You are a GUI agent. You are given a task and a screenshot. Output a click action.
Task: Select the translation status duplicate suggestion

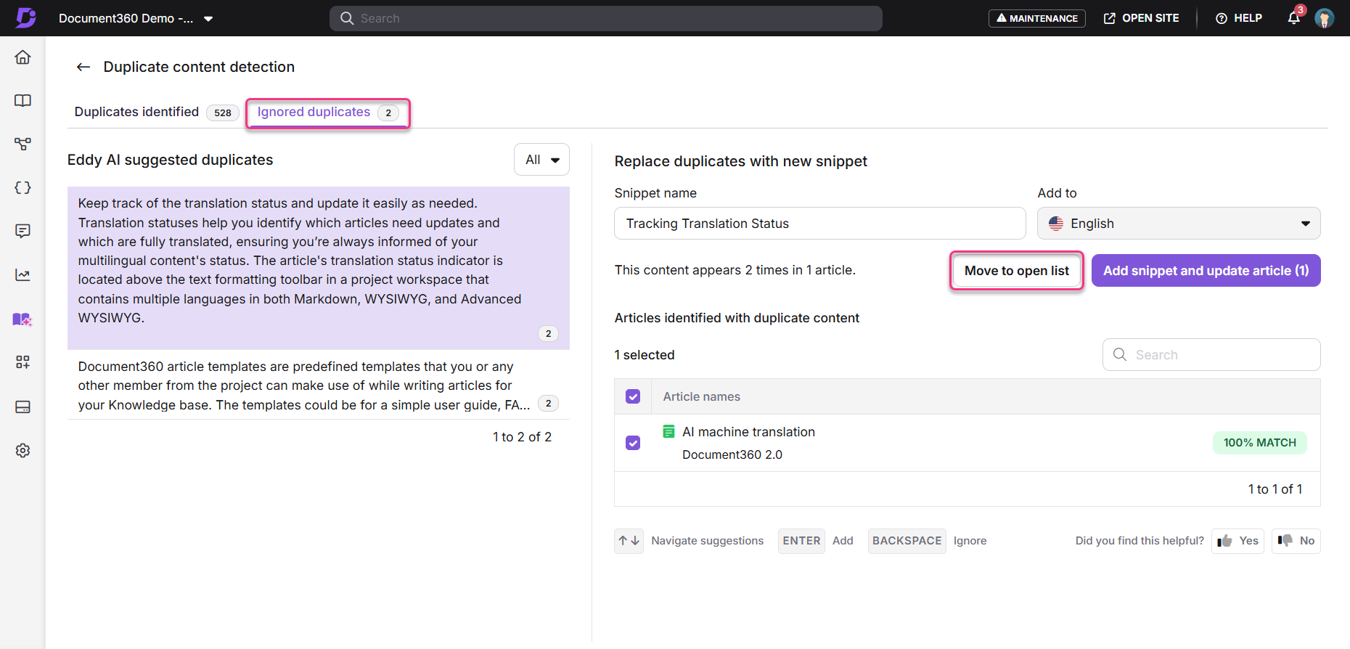319,268
